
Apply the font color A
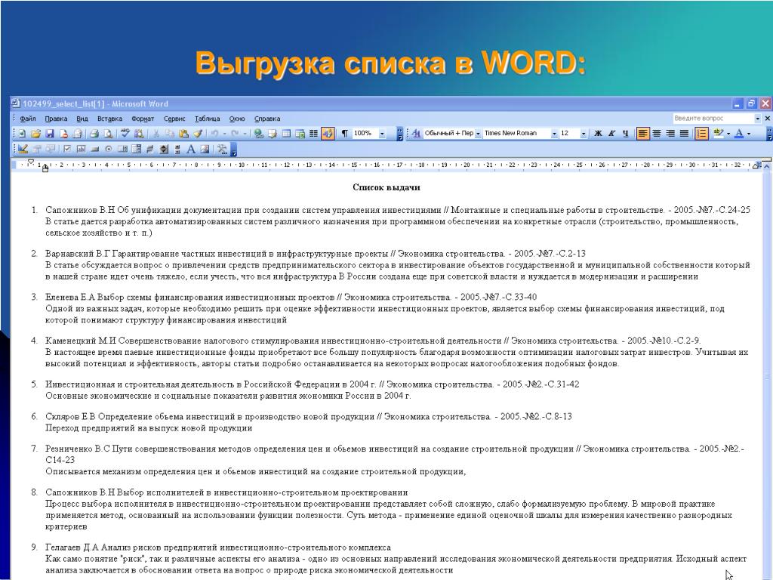tap(738, 134)
